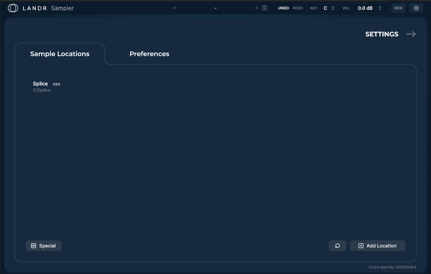Toggle ECO mode
The image size is (431, 274).
coord(398,8)
